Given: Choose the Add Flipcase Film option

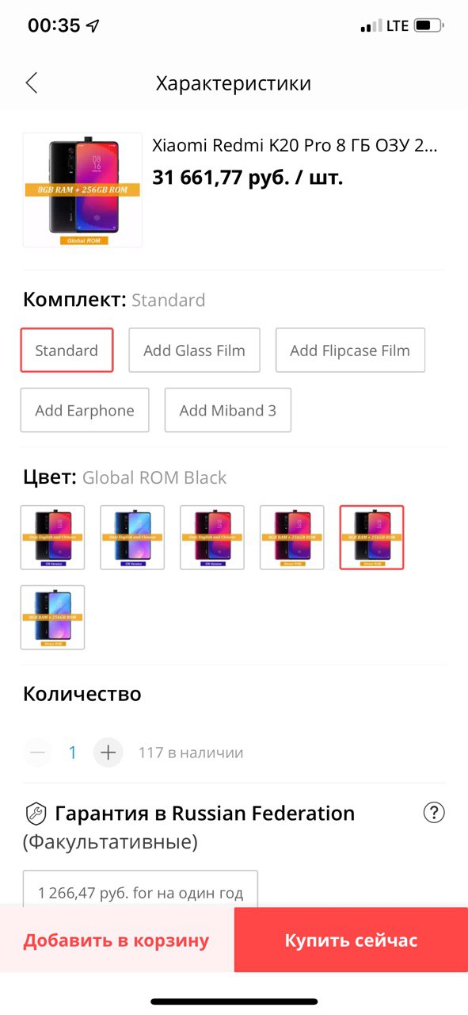Looking at the screenshot, I should click(350, 350).
